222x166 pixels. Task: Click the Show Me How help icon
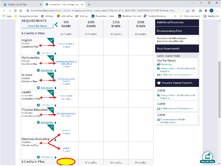point(207,157)
